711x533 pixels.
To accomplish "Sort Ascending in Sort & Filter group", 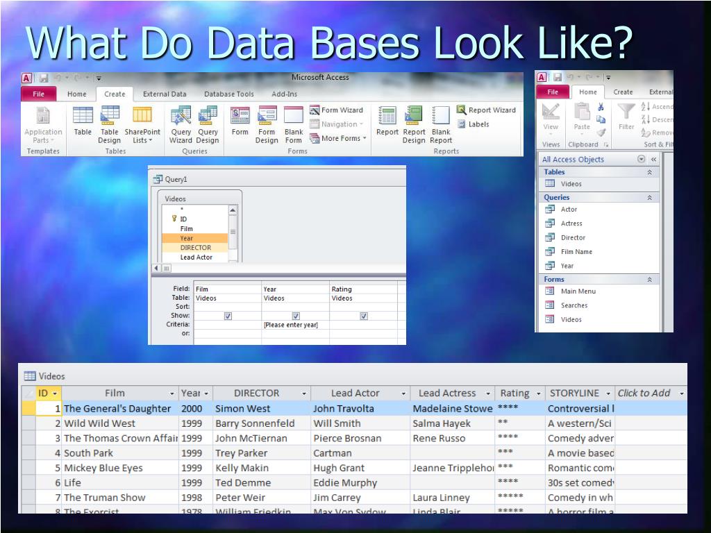I will pyautogui.click(x=657, y=106).
